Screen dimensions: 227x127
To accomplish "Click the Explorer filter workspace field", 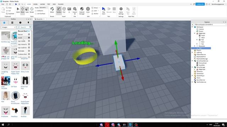I will (x=209, y=25).
